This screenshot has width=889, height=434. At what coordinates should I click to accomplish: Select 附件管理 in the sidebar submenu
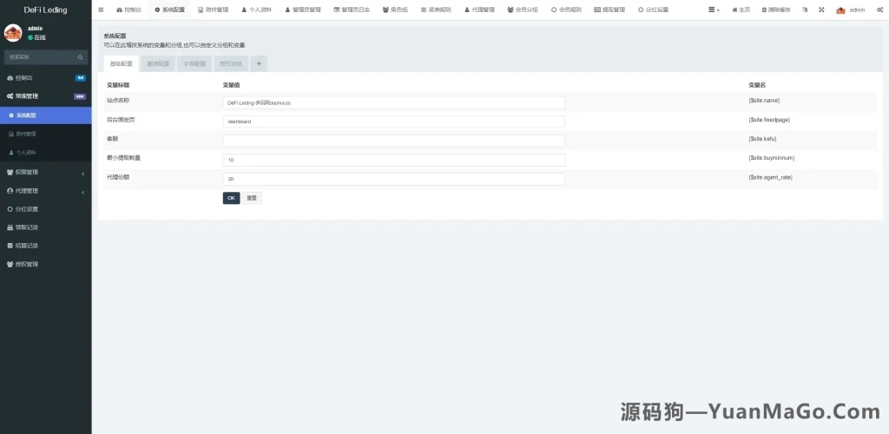(45, 134)
